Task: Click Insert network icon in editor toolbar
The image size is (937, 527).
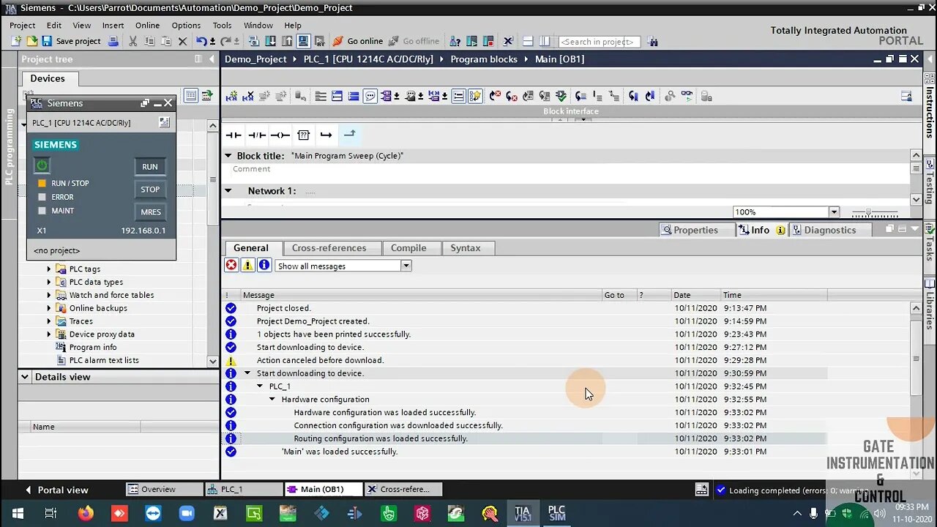Action: point(233,96)
